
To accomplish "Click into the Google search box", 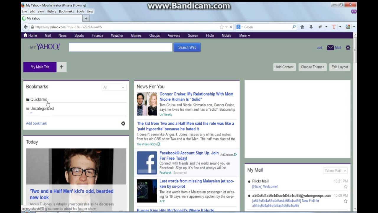I will click(267, 27).
